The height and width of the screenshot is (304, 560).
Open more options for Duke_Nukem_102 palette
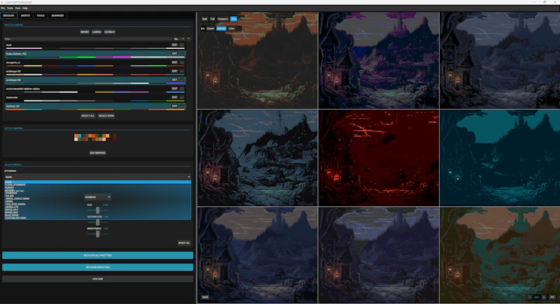pos(182,54)
